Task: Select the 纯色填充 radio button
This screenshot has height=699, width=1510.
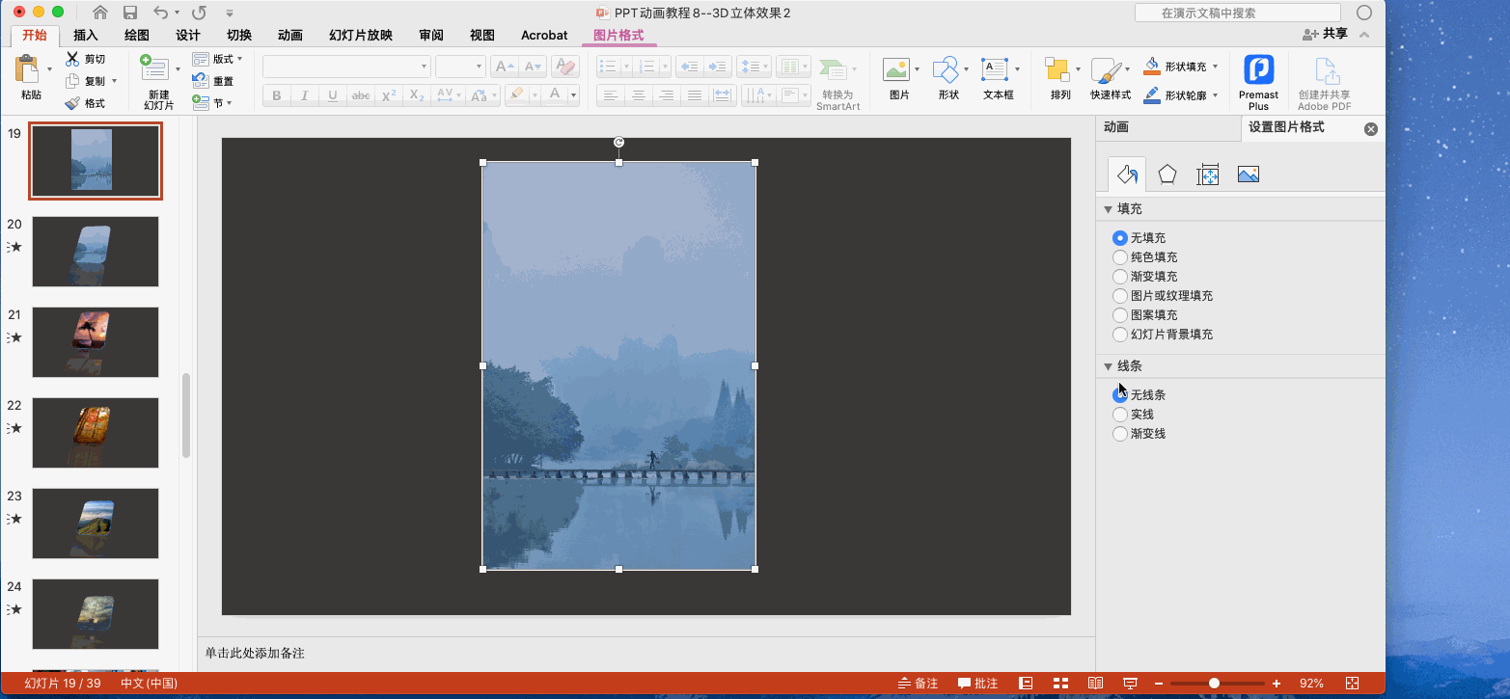Action: tap(1120, 257)
